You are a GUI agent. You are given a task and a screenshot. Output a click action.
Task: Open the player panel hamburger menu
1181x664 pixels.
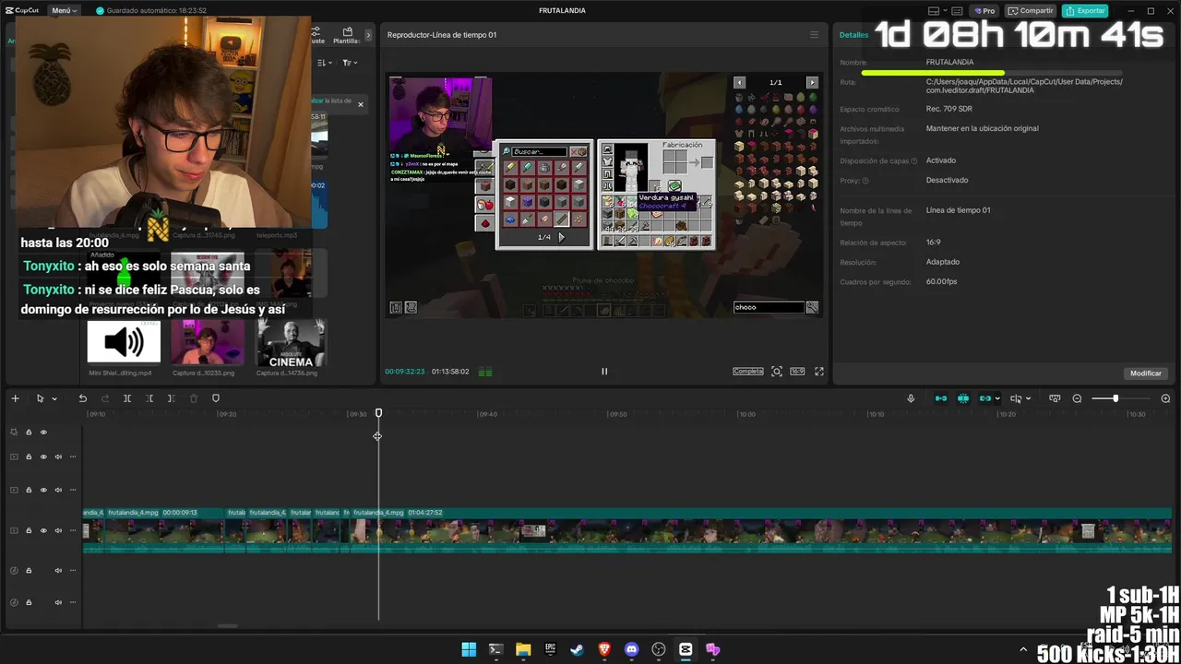pyautogui.click(x=814, y=35)
